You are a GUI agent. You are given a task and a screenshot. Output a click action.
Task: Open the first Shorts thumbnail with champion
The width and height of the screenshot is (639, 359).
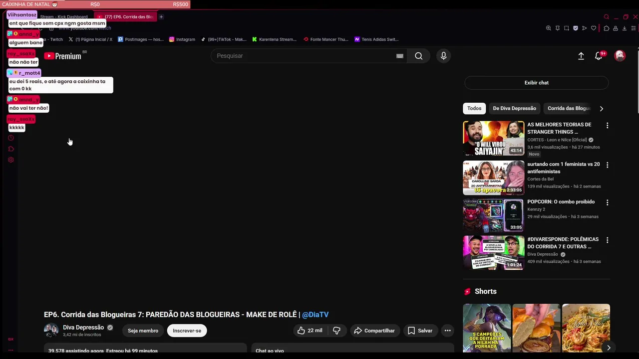pos(487,328)
